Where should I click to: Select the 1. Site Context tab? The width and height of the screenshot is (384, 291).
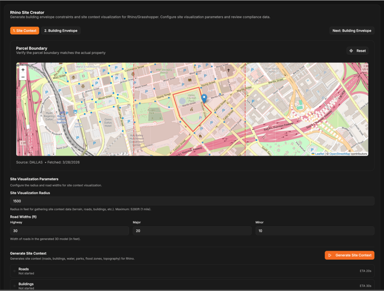click(24, 31)
